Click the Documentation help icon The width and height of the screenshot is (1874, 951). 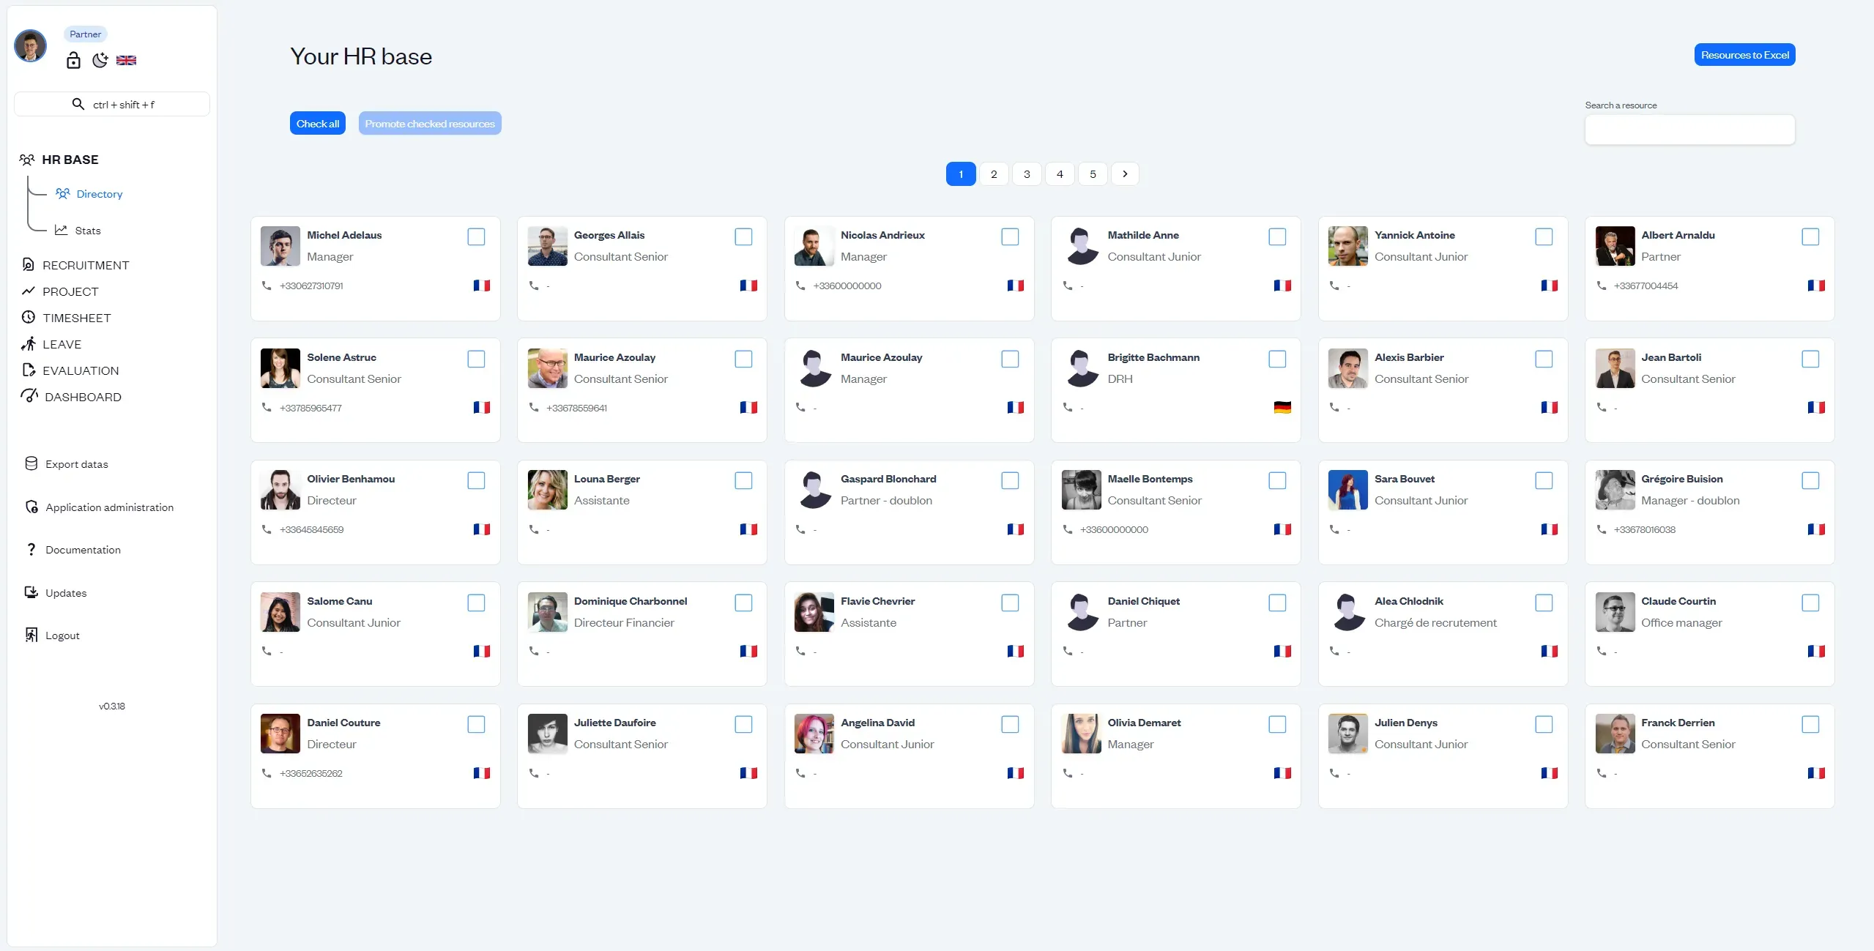30,548
